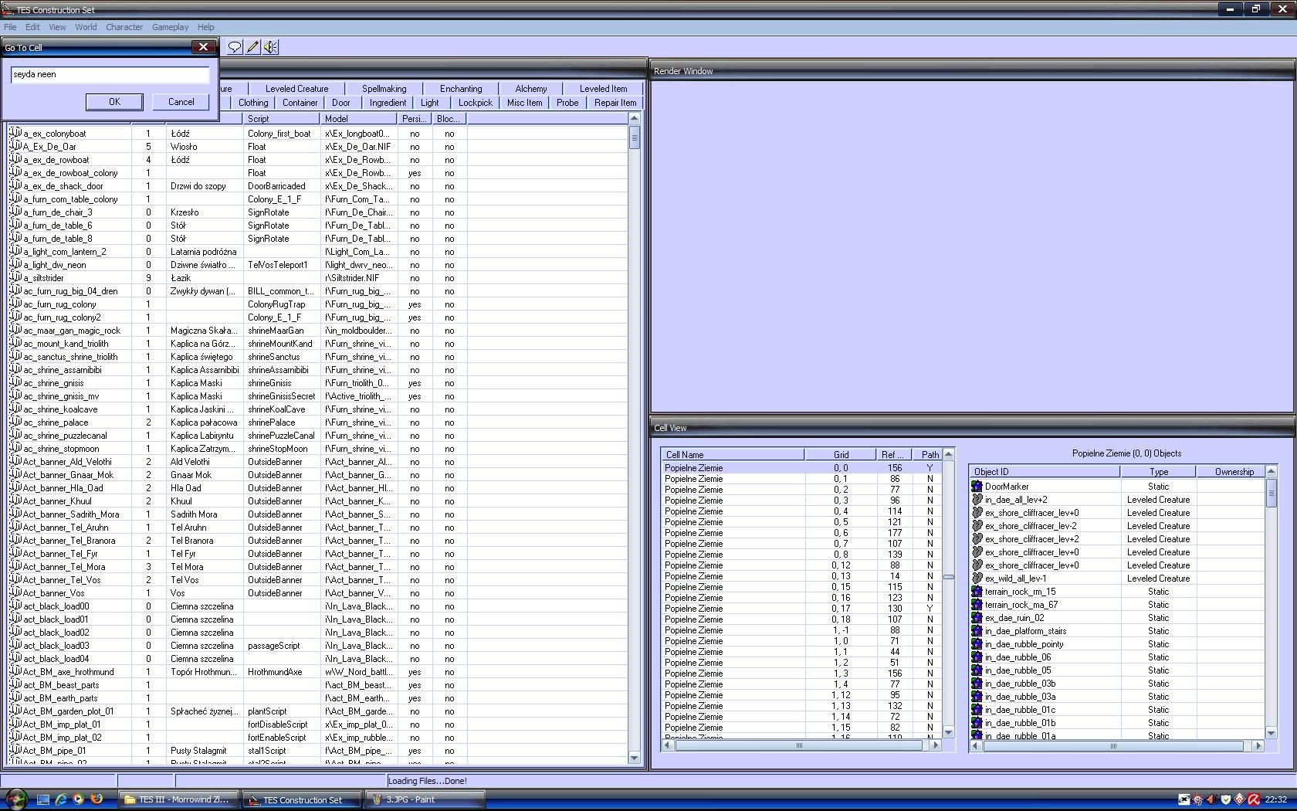This screenshot has height=811, width=1297.
Task: Open the Edit menu
Action: click(32, 27)
